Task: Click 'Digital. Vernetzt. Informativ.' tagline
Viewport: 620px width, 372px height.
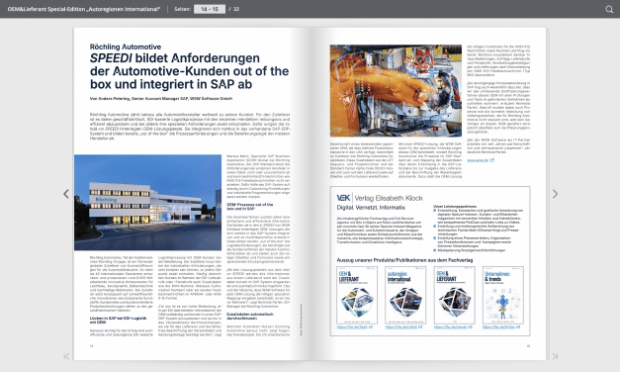Action: 371,208
